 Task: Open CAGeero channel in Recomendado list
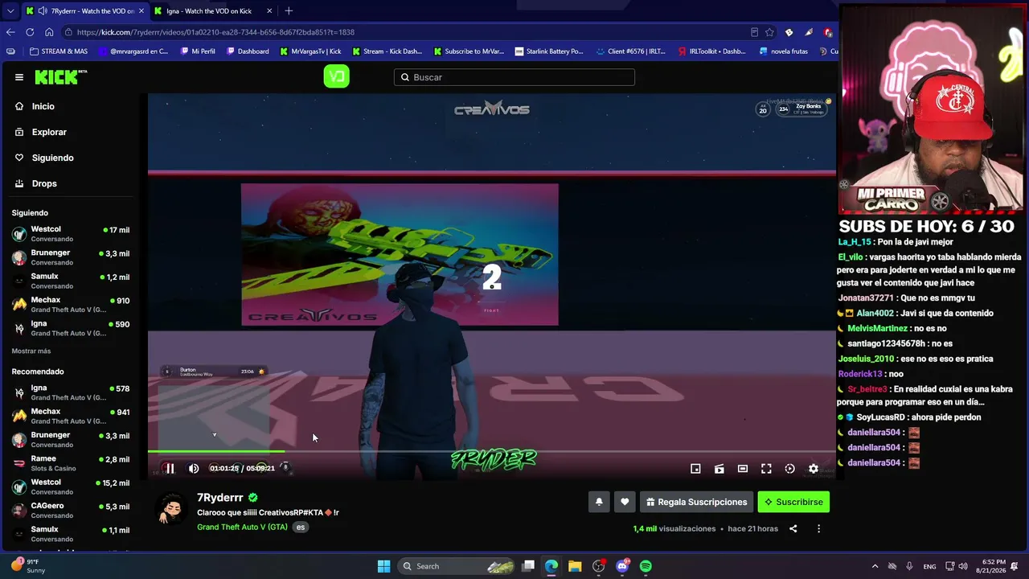(x=71, y=510)
